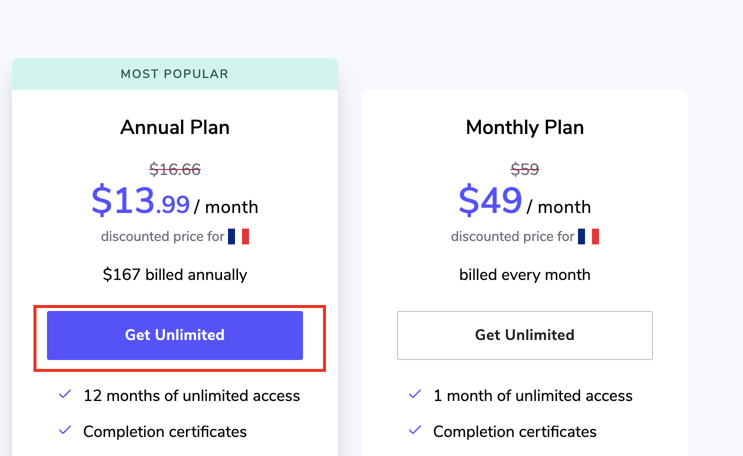Click checkmark beside Annual Plan completion certificates
This screenshot has height=456, width=743.
coord(65,430)
